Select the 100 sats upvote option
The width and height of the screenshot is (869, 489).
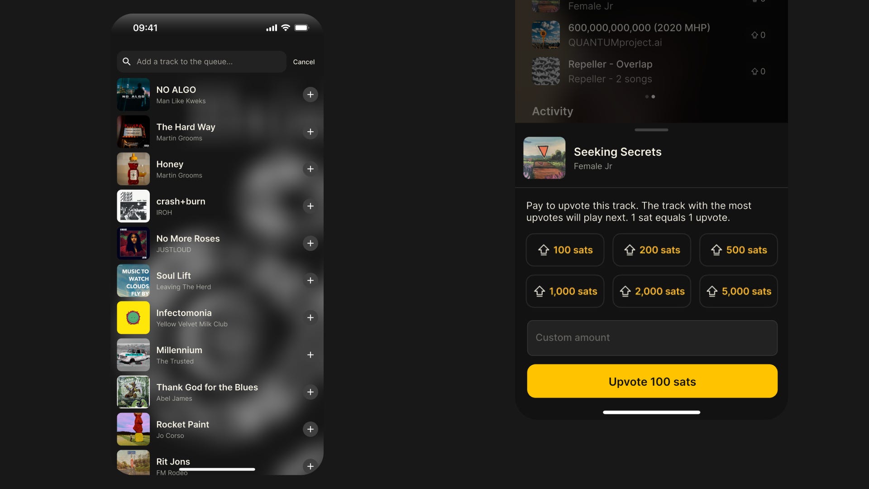pos(565,250)
